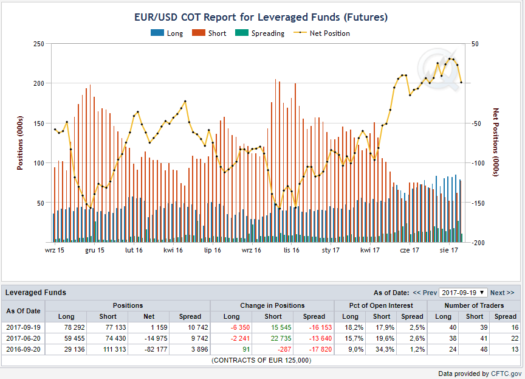Click the Short change value 22 735
The height and width of the screenshot is (379, 525).
pyautogui.click(x=281, y=338)
